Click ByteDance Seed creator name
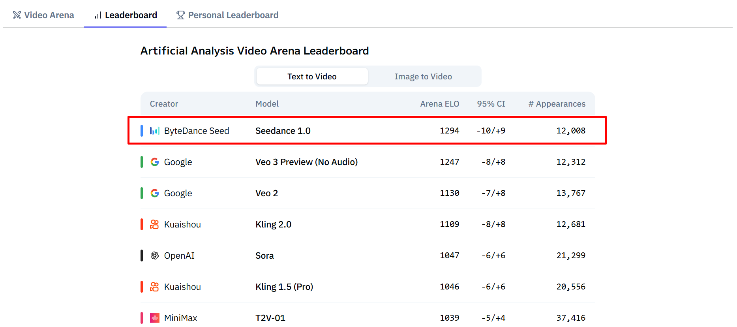 click(x=197, y=131)
